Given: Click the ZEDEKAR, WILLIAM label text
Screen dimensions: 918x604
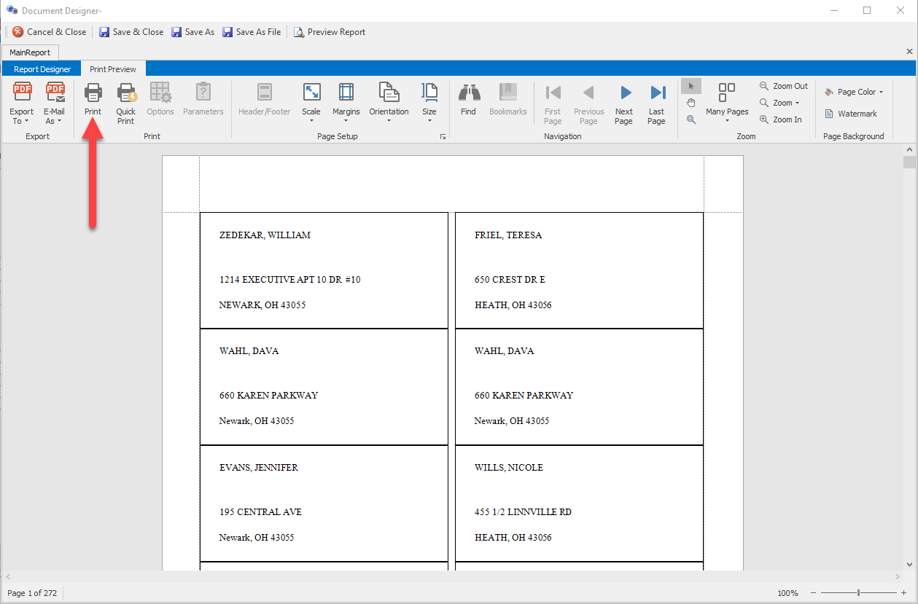Looking at the screenshot, I should [265, 235].
